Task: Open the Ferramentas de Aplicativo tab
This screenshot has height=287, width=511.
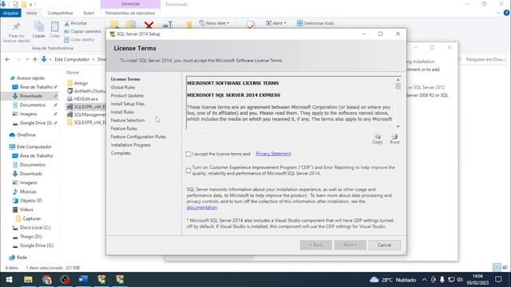Action: [x=130, y=13]
